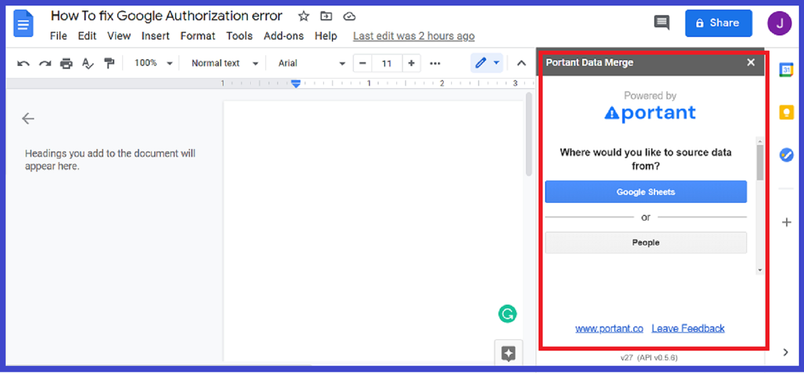This screenshot has height=373, width=804.
Task: Open Google Keep side panel
Action: point(786,112)
